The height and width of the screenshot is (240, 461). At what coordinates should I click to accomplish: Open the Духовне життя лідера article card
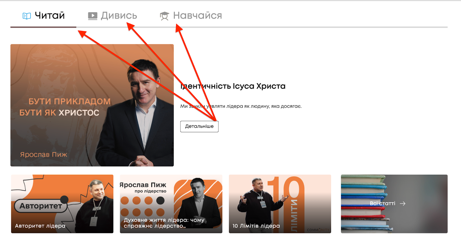coord(171,204)
